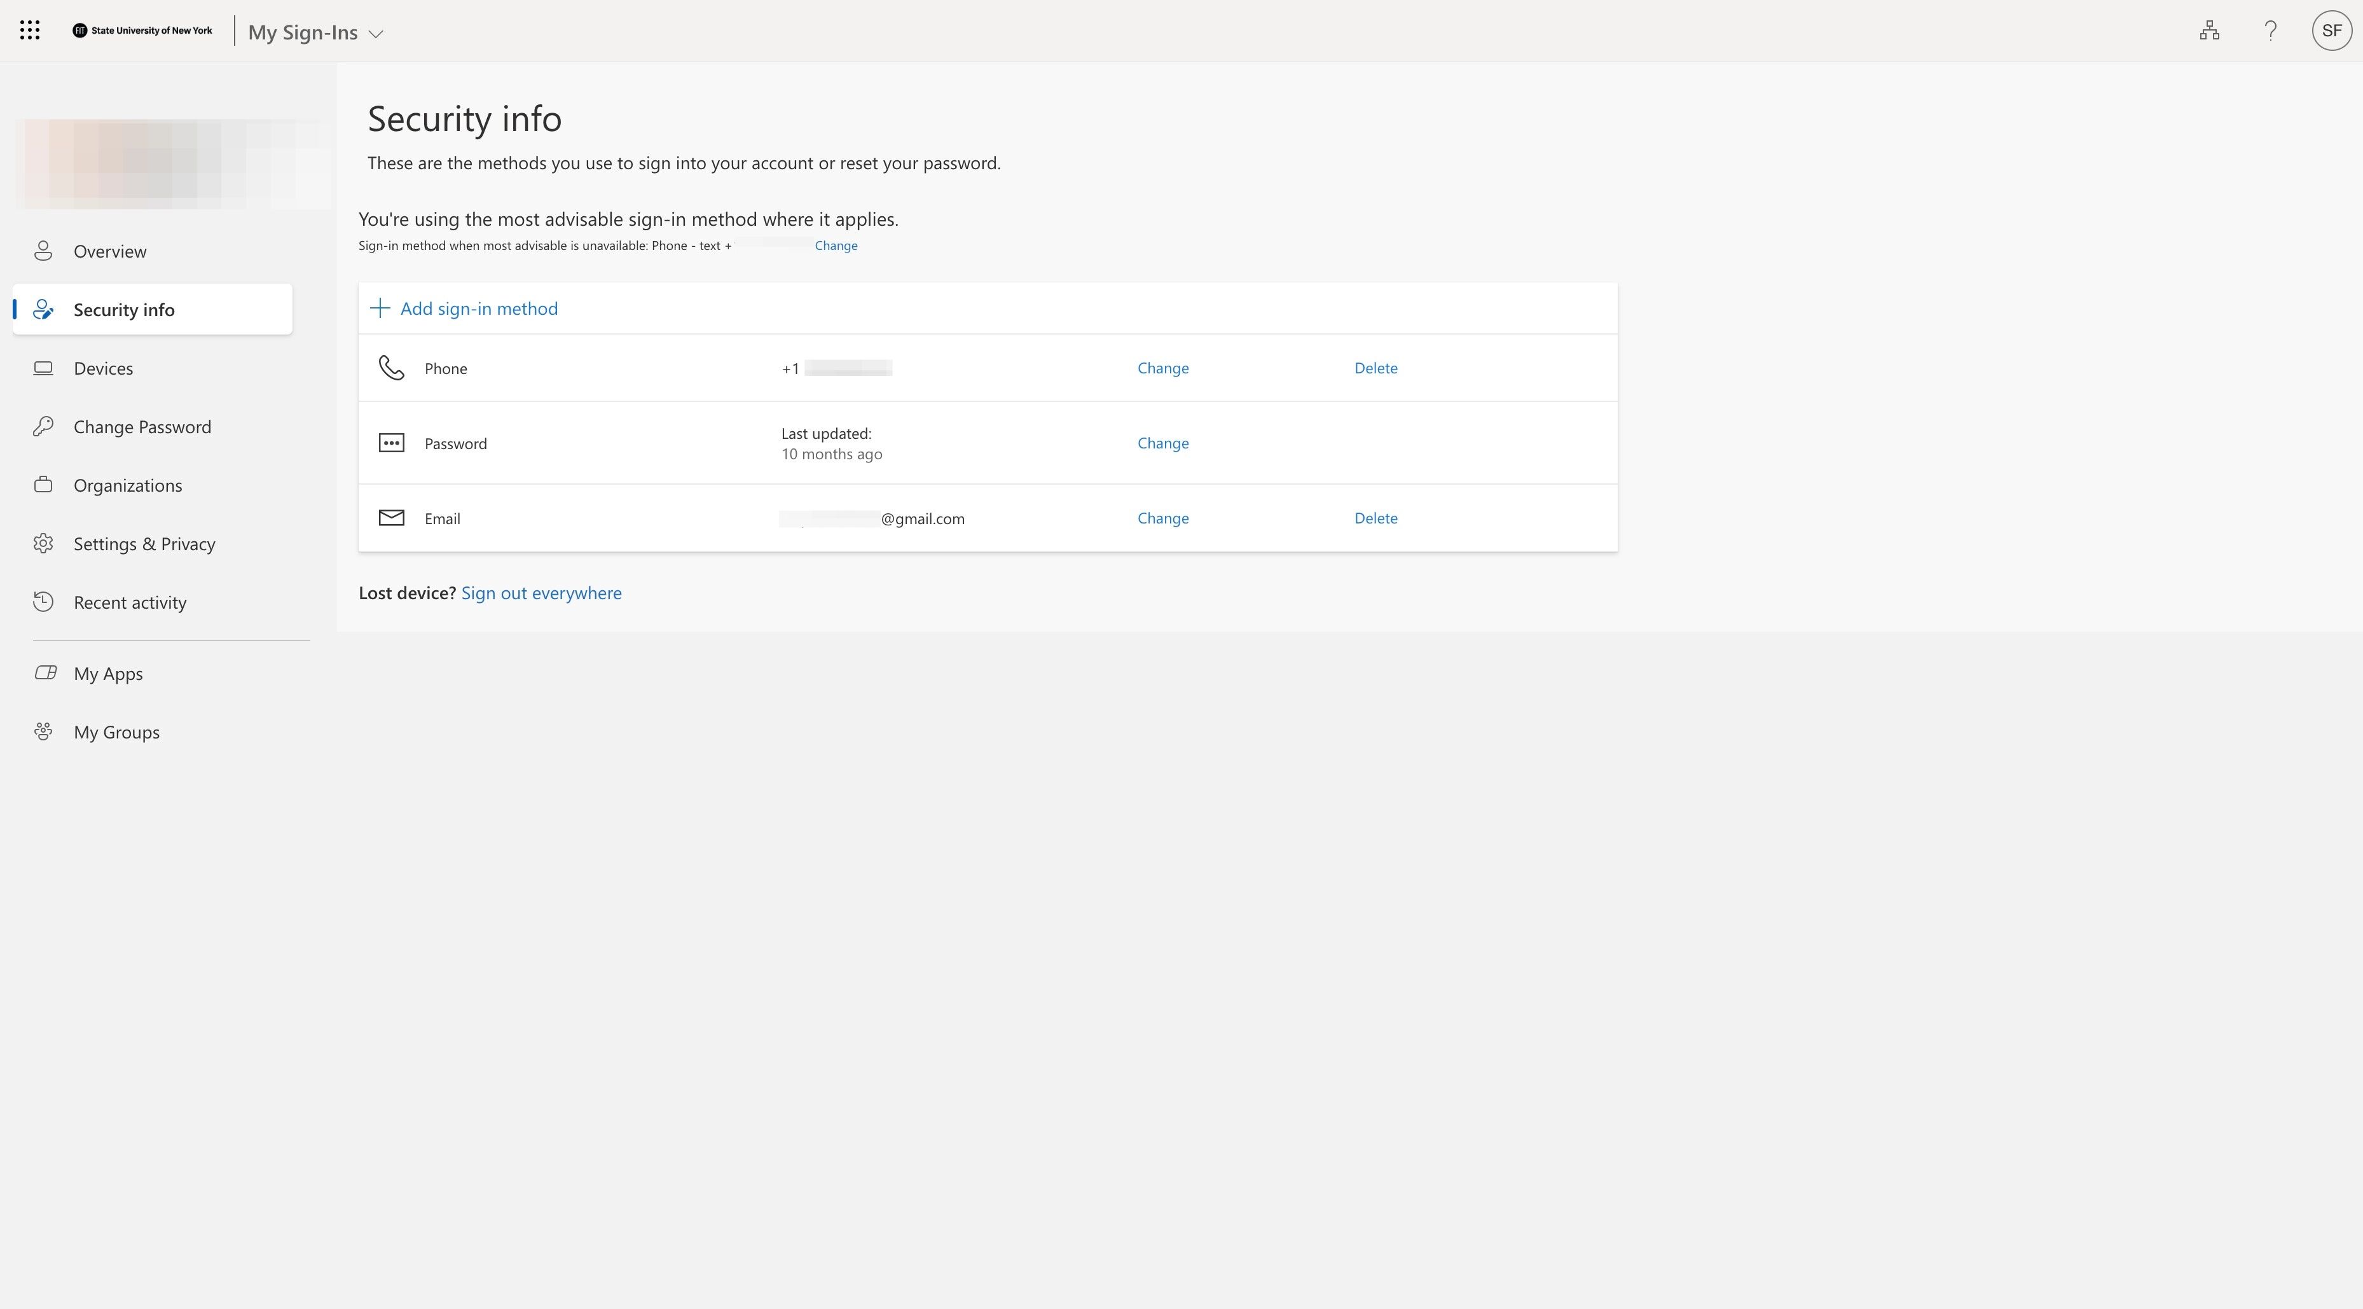Expand the My Sign-Ins dropdown chevron

coord(375,34)
